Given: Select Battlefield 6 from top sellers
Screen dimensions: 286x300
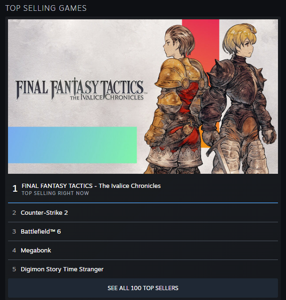Looking at the screenshot, I should pyautogui.click(x=143, y=232).
